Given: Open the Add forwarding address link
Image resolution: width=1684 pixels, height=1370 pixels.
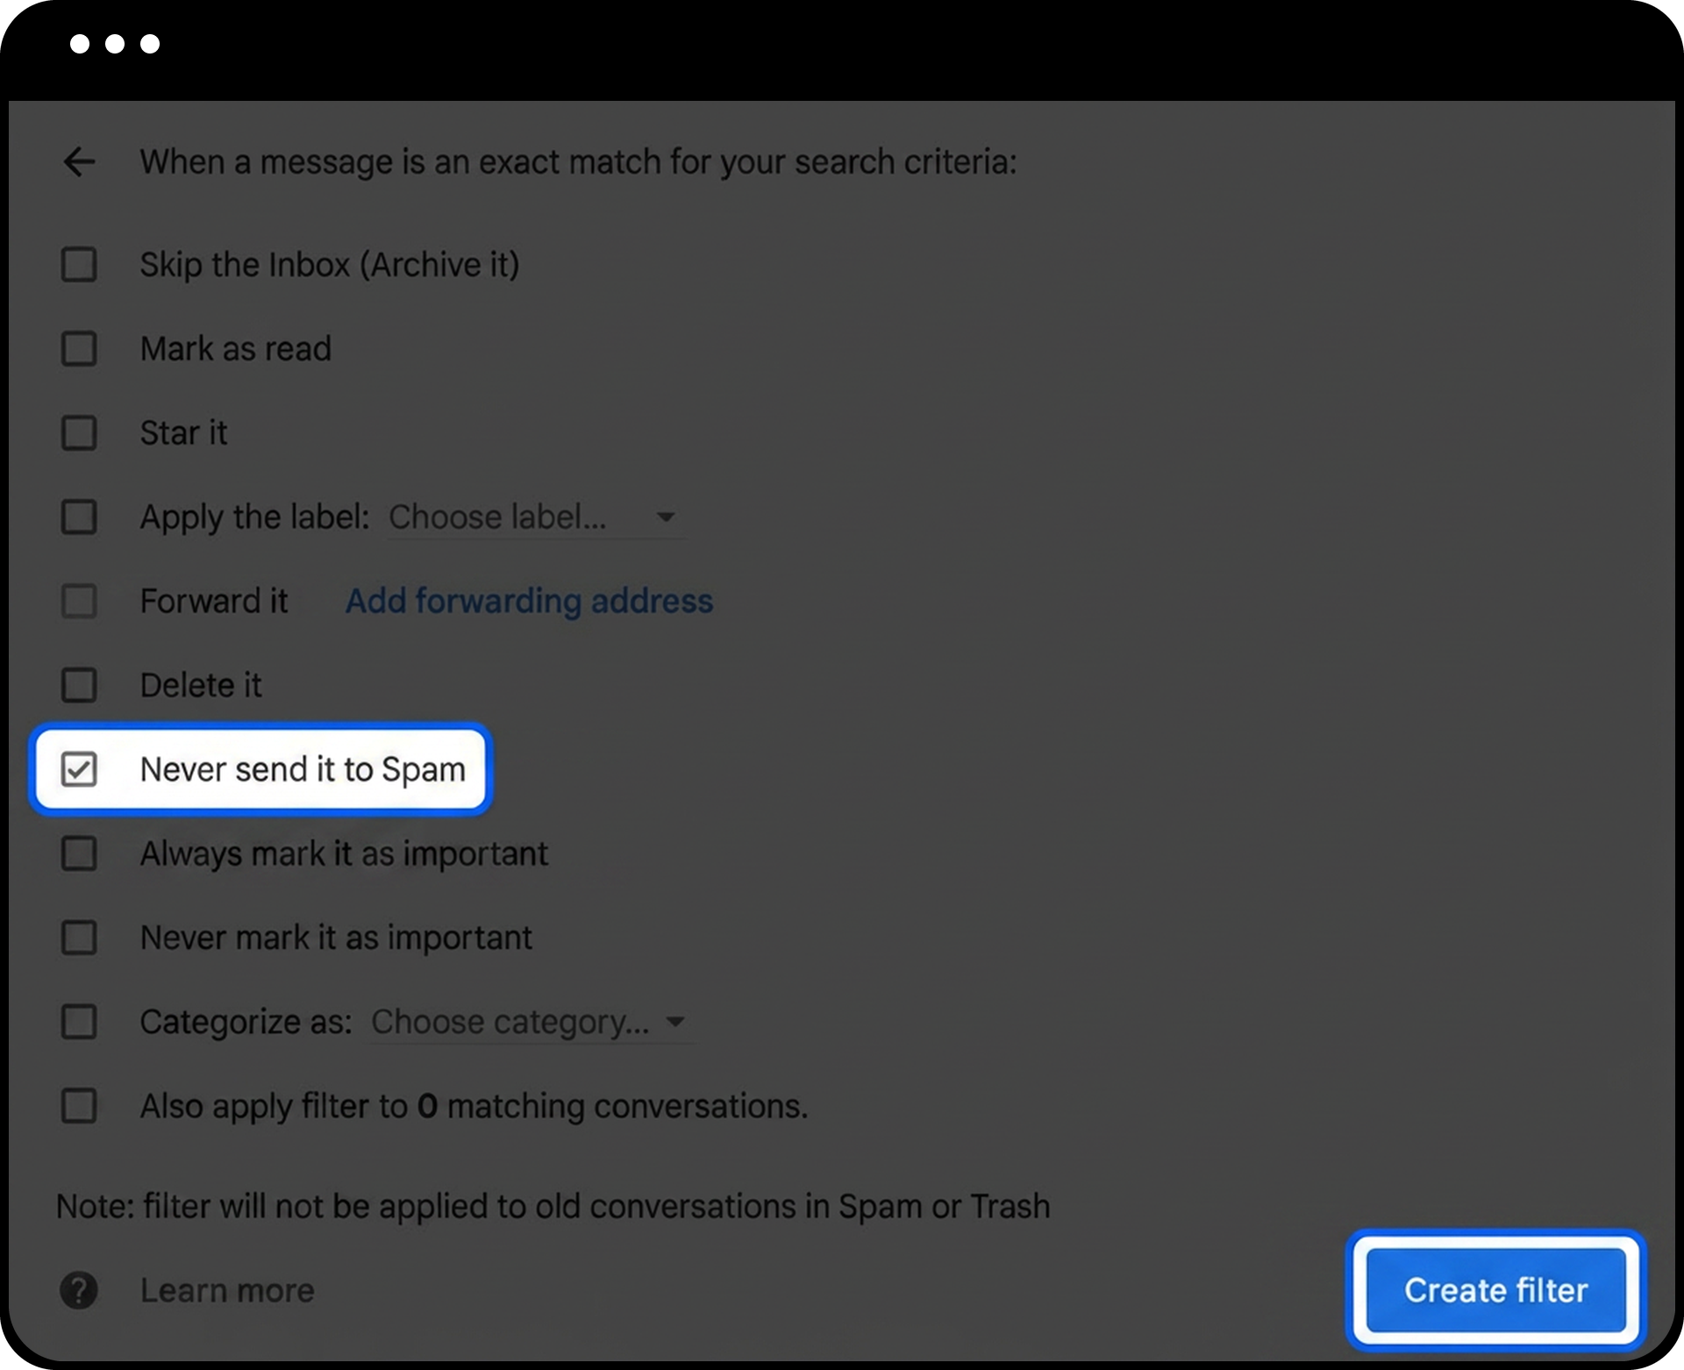Looking at the screenshot, I should click(x=529, y=602).
